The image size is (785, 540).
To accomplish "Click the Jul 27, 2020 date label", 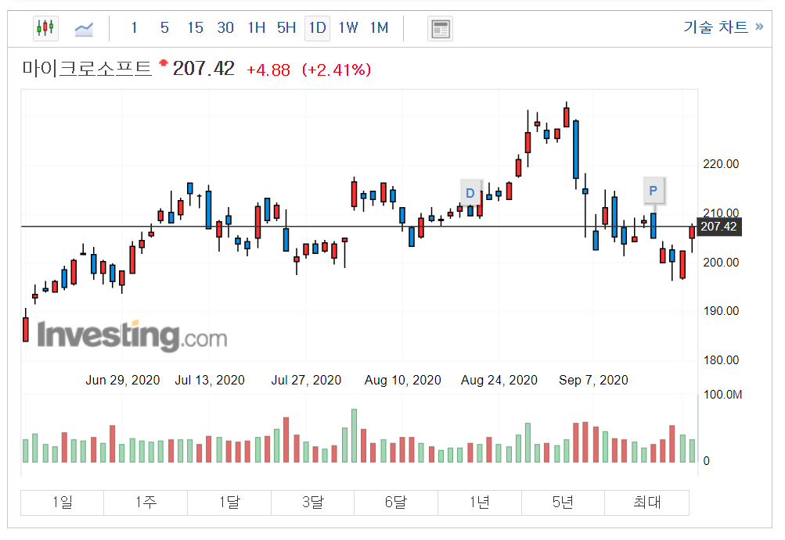I will click(306, 380).
